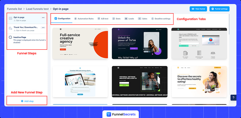Click the help question mark icon
Image resolution: width=241 pixels, height=118 pixels.
tap(233, 98)
